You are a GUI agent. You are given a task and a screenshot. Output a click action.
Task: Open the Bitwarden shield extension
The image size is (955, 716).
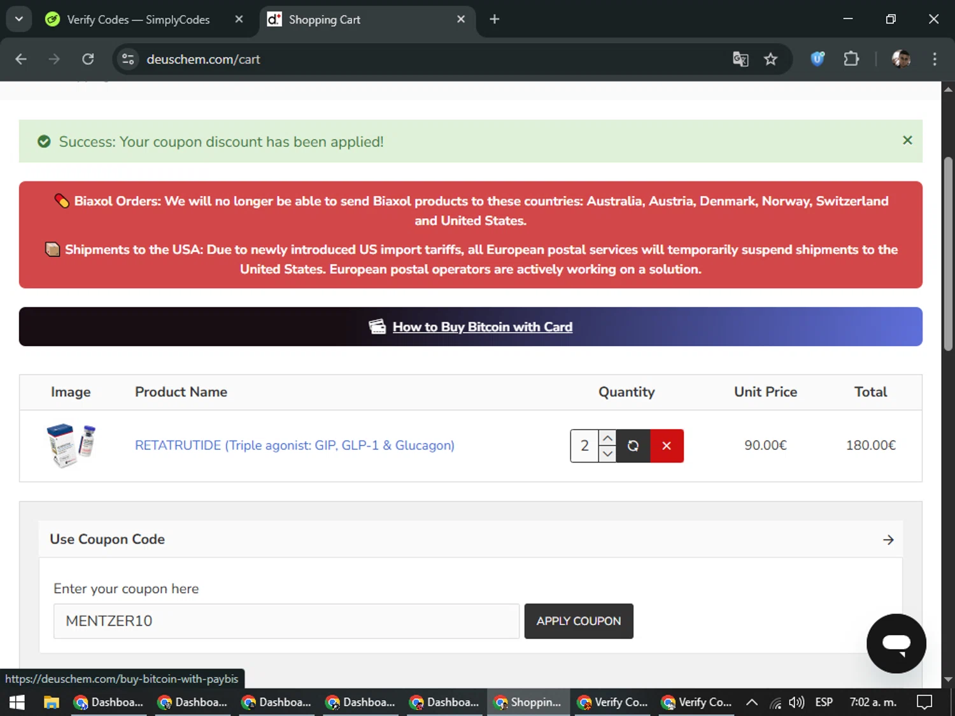pyautogui.click(x=817, y=59)
